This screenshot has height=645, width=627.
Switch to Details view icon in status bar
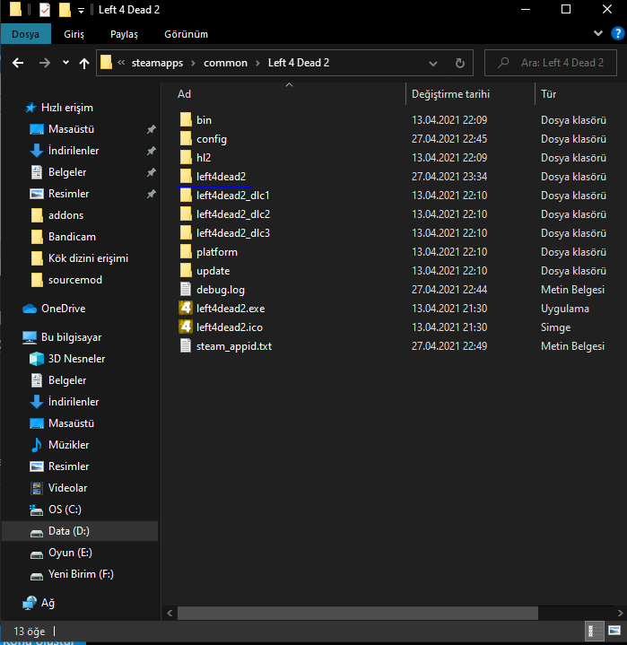[x=594, y=631]
